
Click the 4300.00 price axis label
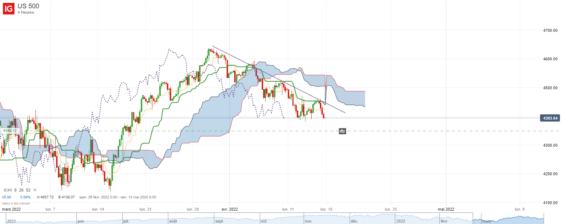(550, 145)
